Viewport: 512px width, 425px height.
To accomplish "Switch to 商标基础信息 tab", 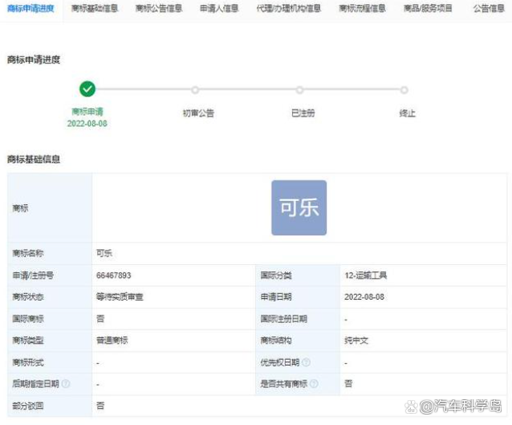I will coord(95,9).
